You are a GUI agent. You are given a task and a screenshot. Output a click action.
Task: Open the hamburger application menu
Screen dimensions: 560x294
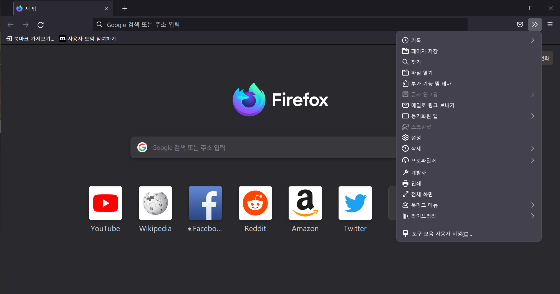click(x=550, y=24)
